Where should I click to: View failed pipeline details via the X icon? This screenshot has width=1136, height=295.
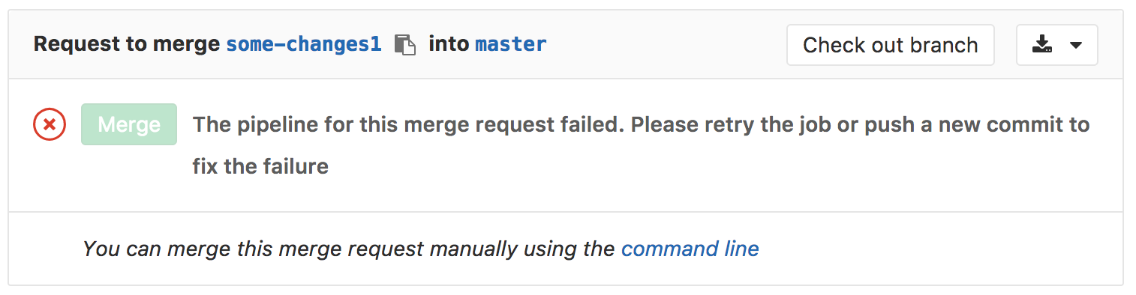tap(50, 124)
